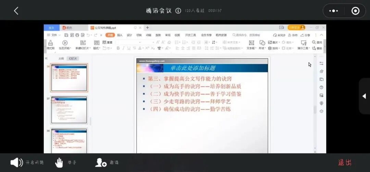Switch to the 首页 tab in WPS
The image size is (370, 172).
(x=51, y=28)
